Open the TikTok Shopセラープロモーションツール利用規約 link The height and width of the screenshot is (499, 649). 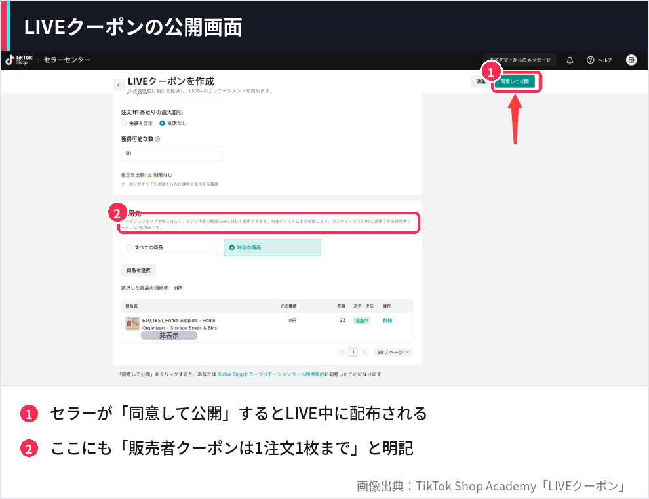coord(271,374)
